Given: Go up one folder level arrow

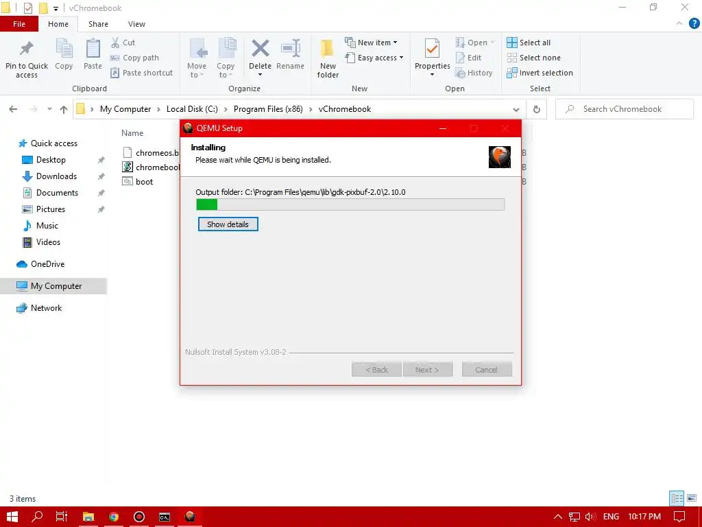Looking at the screenshot, I should click(x=64, y=109).
